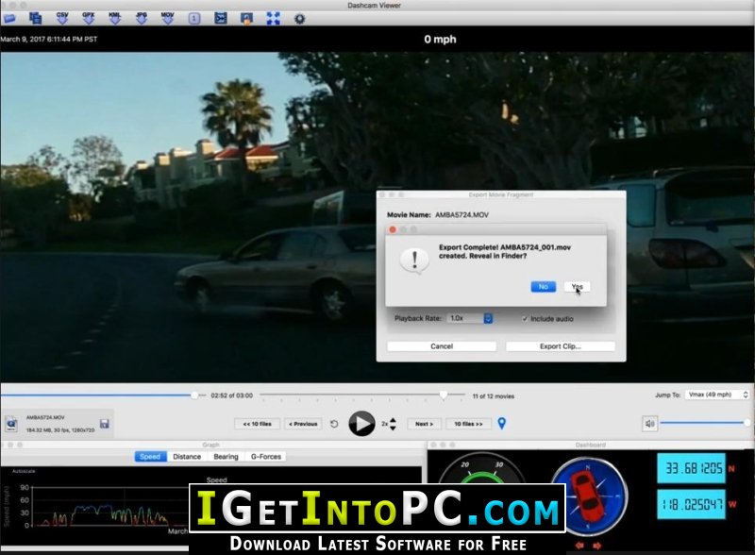Go to the Previous movie

[x=303, y=424]
